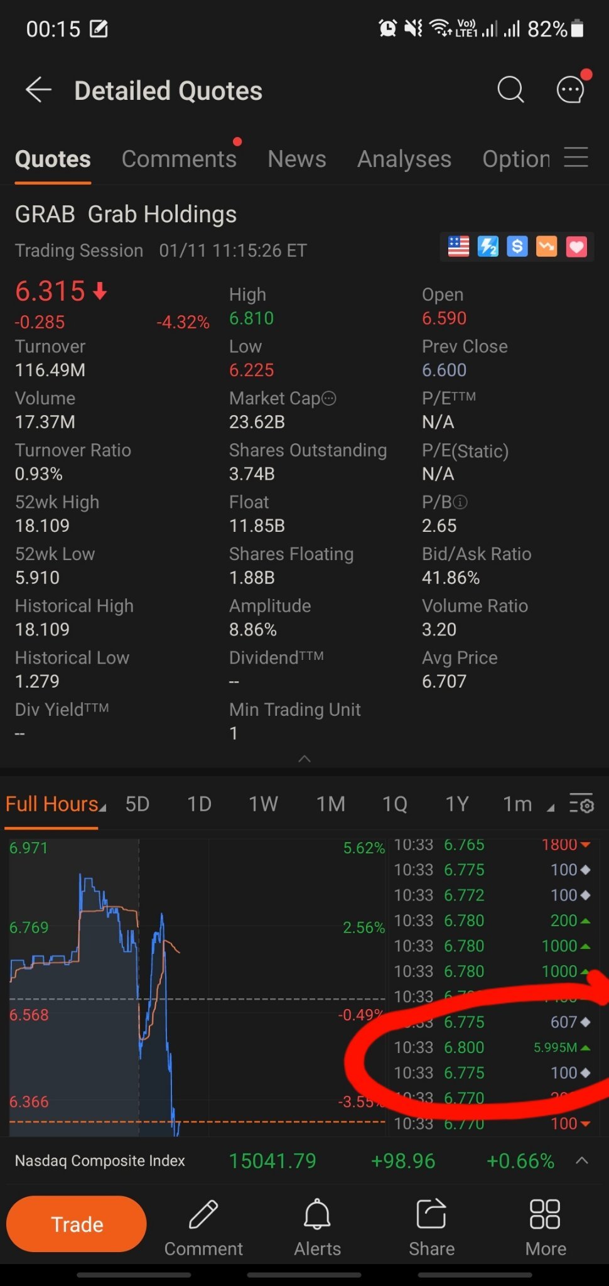Tap the orange Trade button

coord(77,1224)
